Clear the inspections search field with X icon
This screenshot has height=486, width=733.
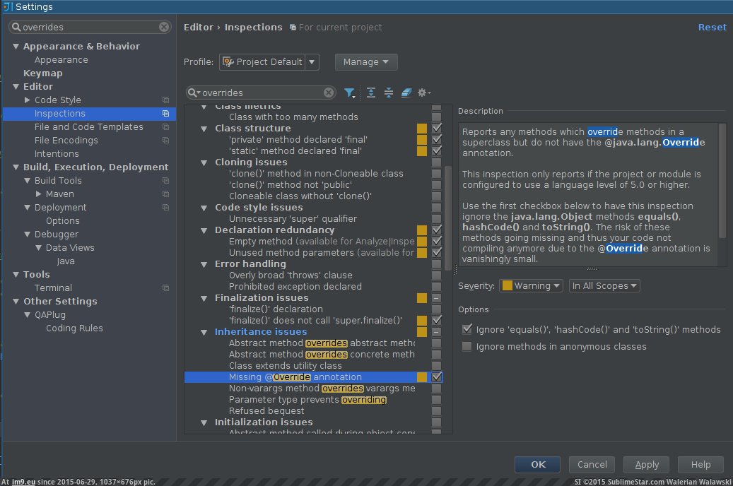[x=329, y=93]
